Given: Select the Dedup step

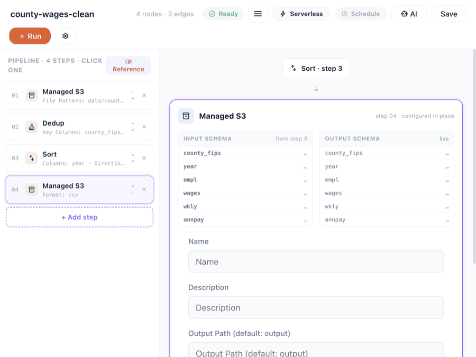Looking at the screenshot, I should click(79, 127).
